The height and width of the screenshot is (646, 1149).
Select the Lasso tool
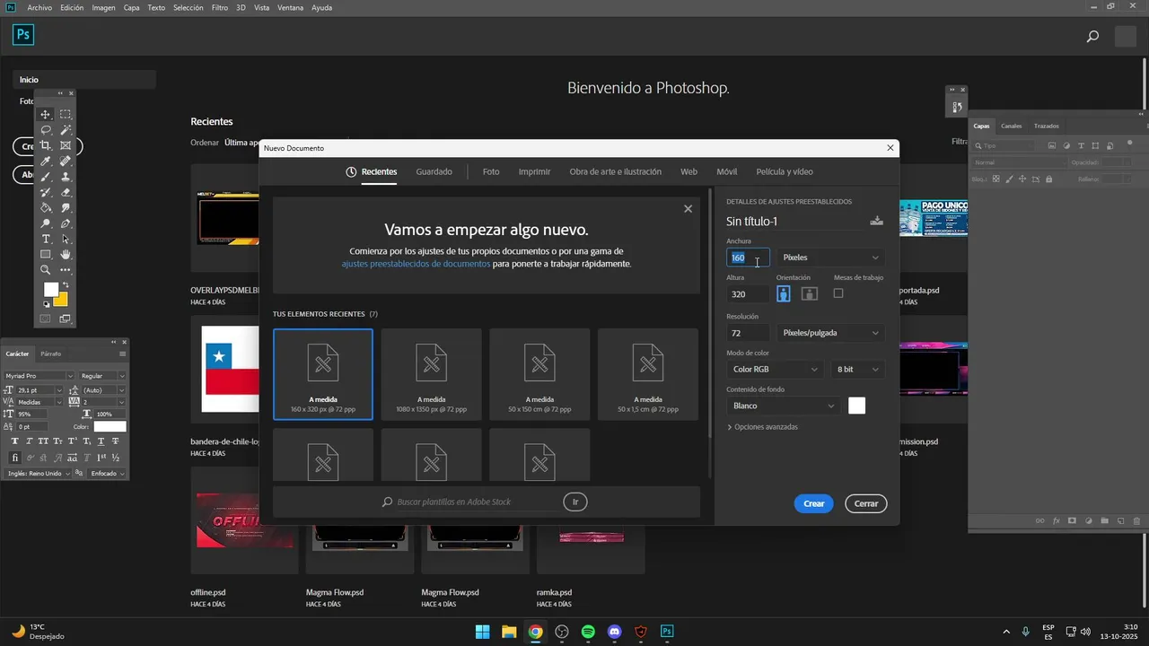tap(46, 130)
